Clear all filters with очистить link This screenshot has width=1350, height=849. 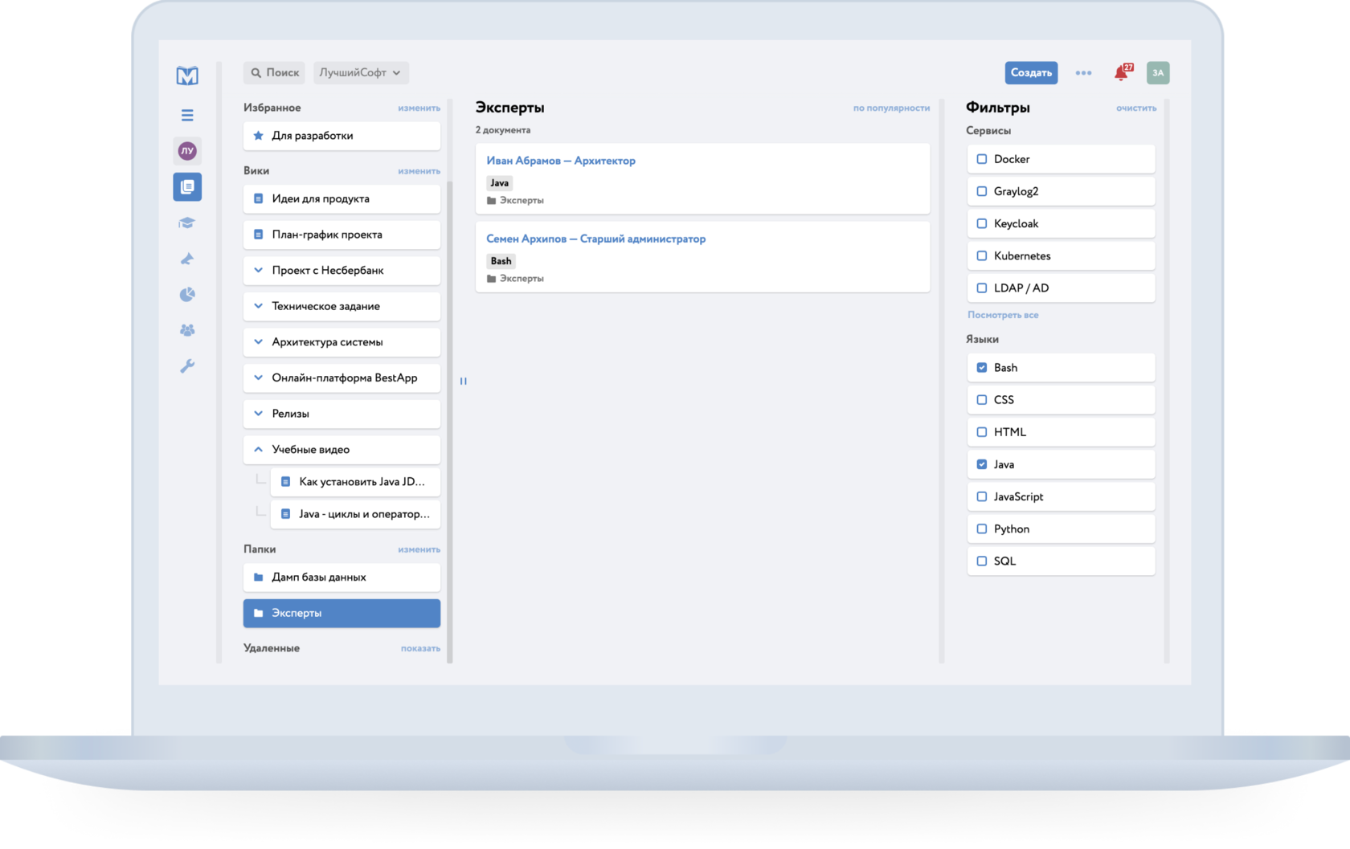(1135, 107)
